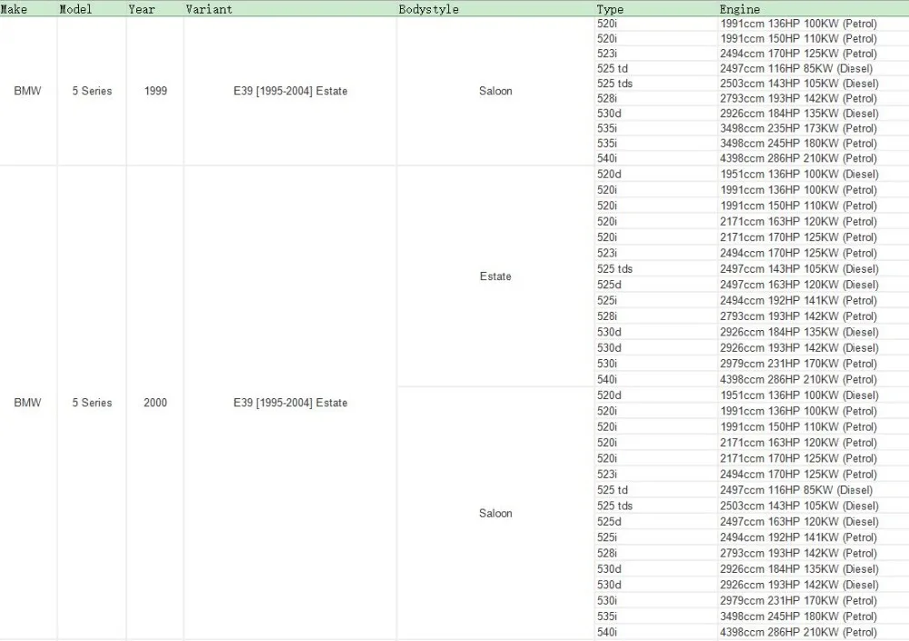Click 3498ccm 245HP 180KW engine in 1999 group
This screenshot has height=641, width=909.
(x=799, y=144)
